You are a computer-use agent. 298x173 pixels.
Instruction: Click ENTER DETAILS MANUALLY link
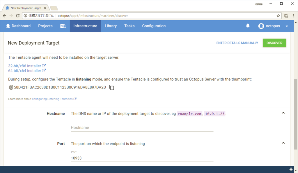237,43
